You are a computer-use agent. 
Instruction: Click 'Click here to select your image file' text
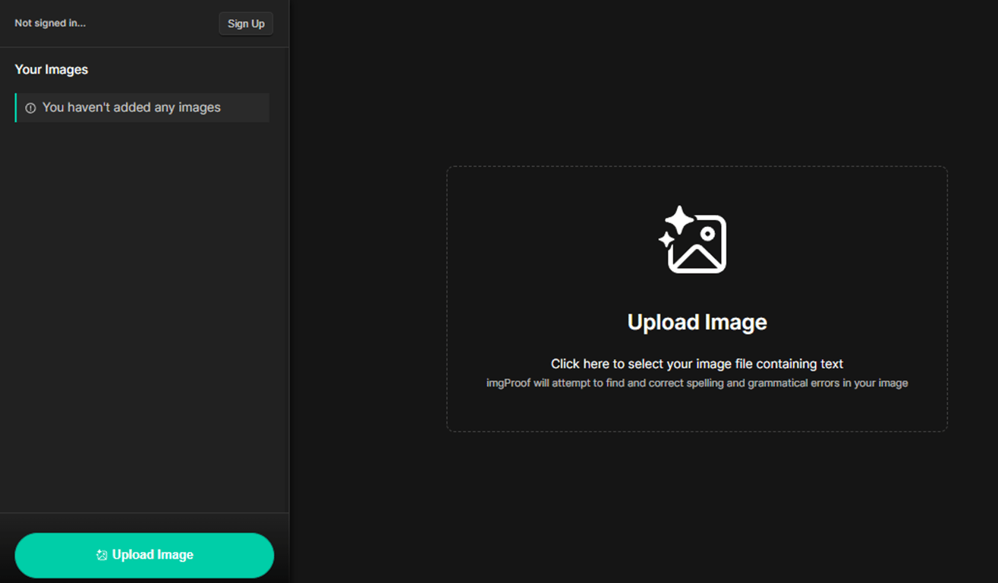pyautogui.click(x=697, y=364)
